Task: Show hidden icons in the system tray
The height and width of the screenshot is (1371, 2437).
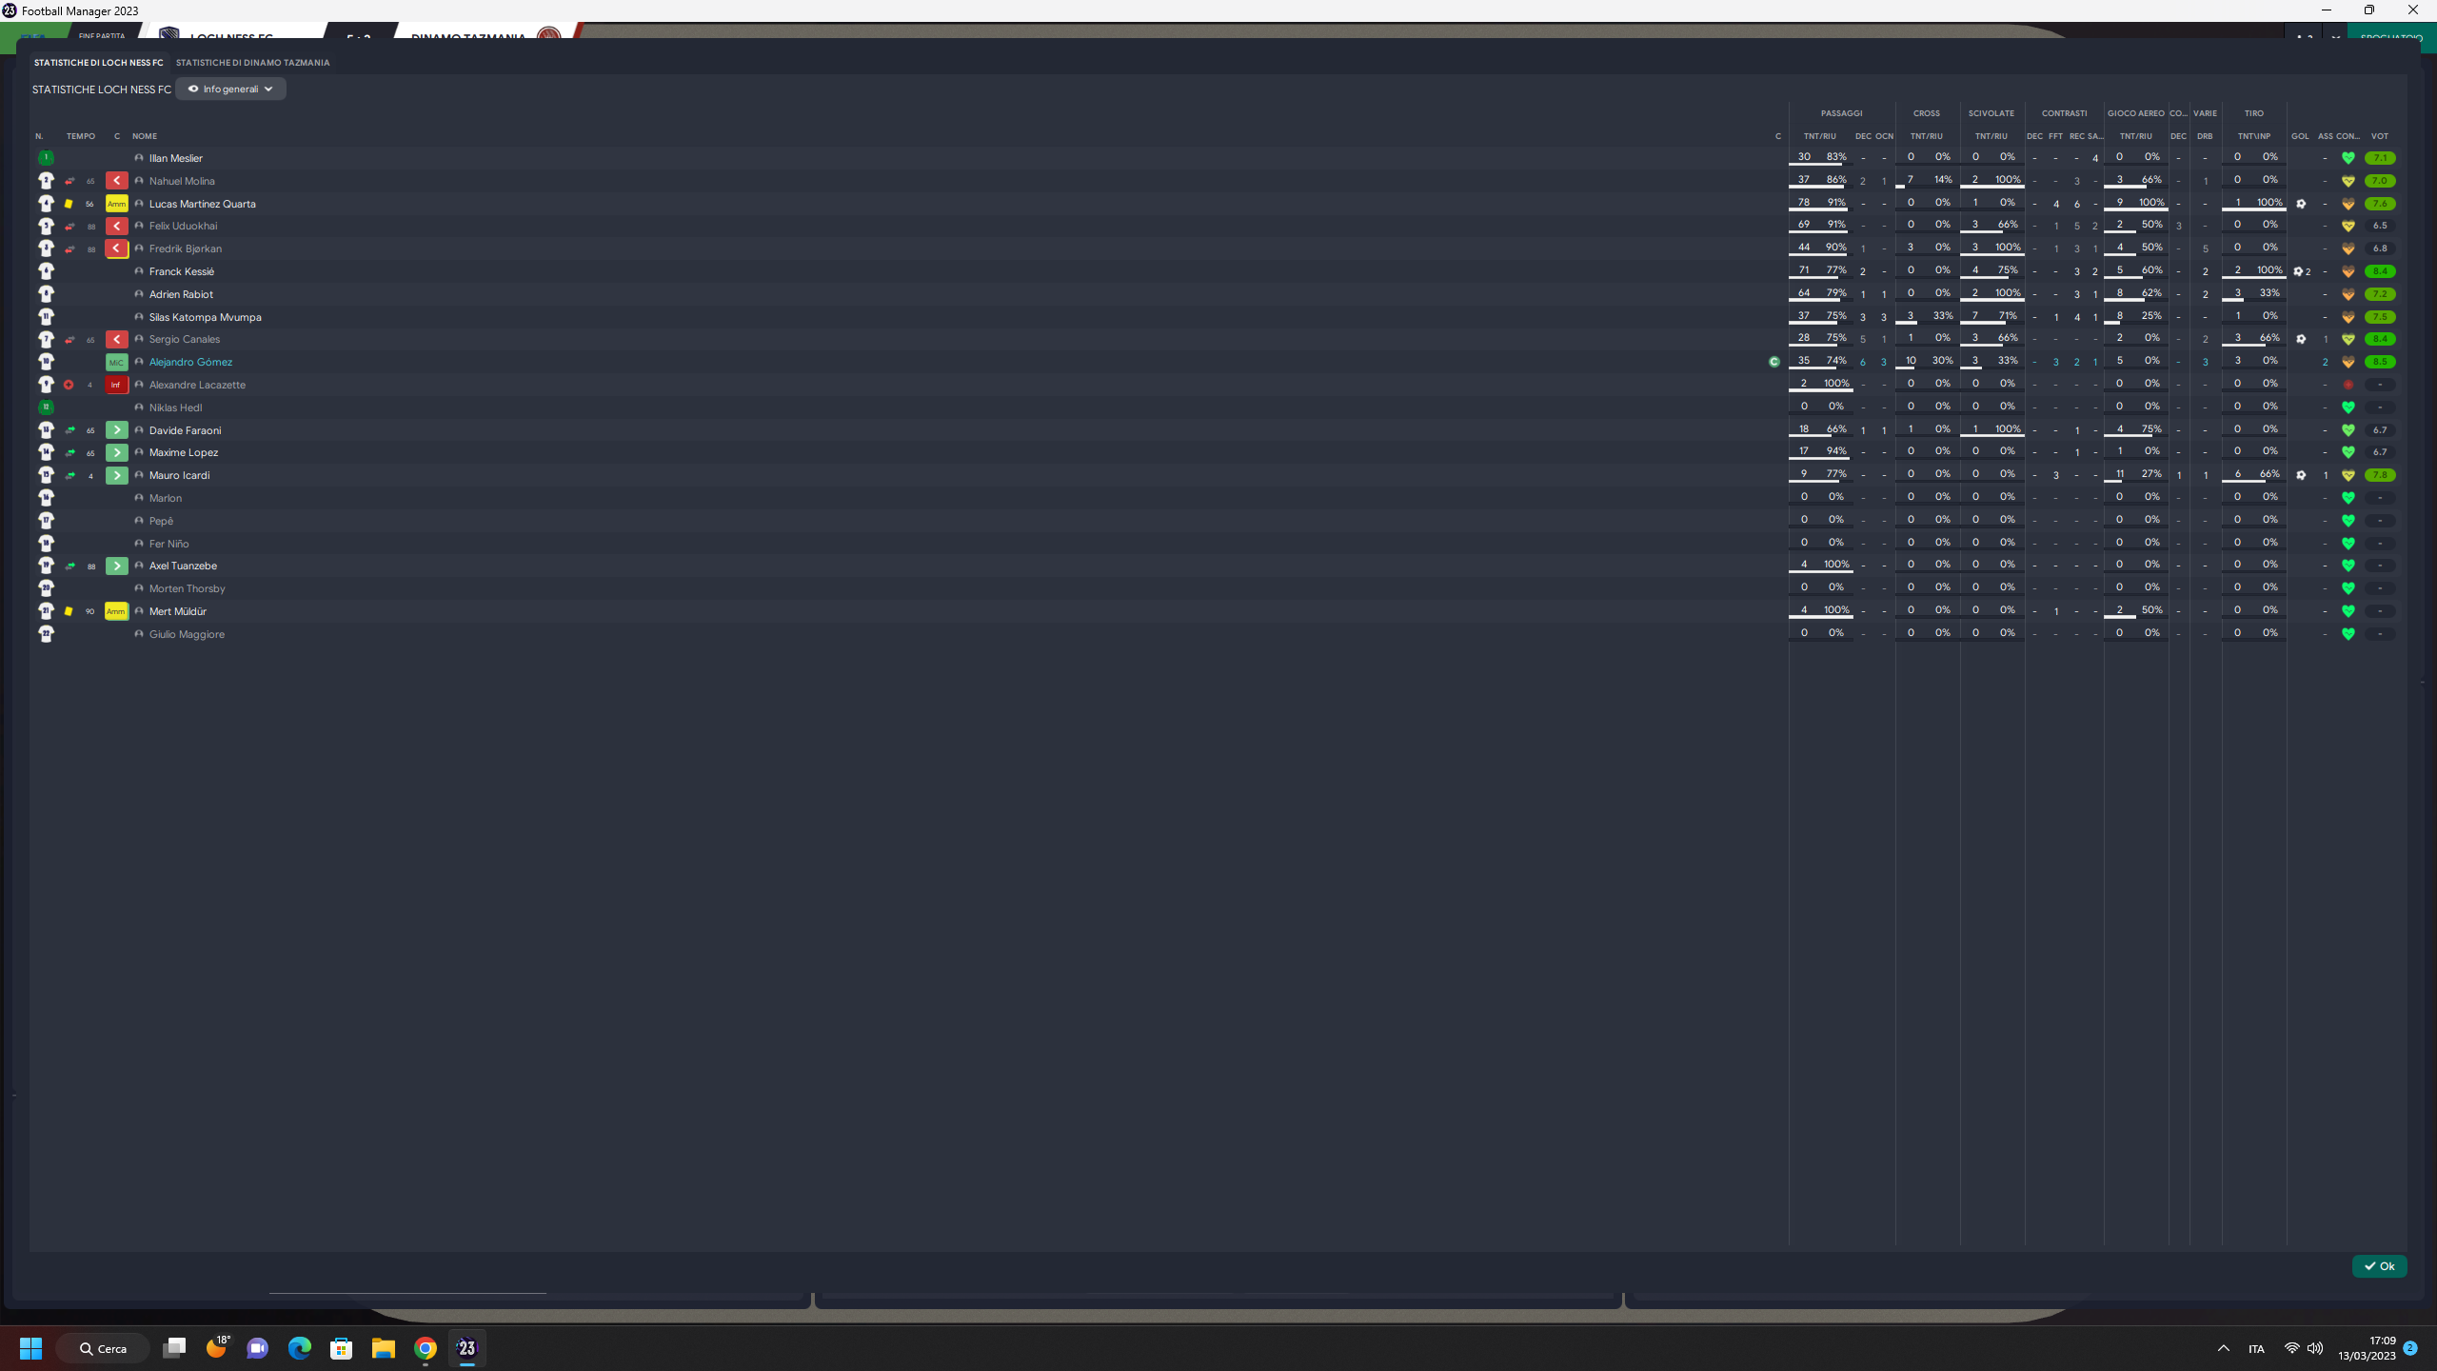Action: (x=2224, y=1348)
